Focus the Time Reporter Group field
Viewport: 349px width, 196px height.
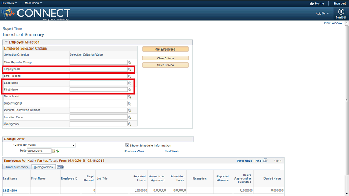(98, 63)
